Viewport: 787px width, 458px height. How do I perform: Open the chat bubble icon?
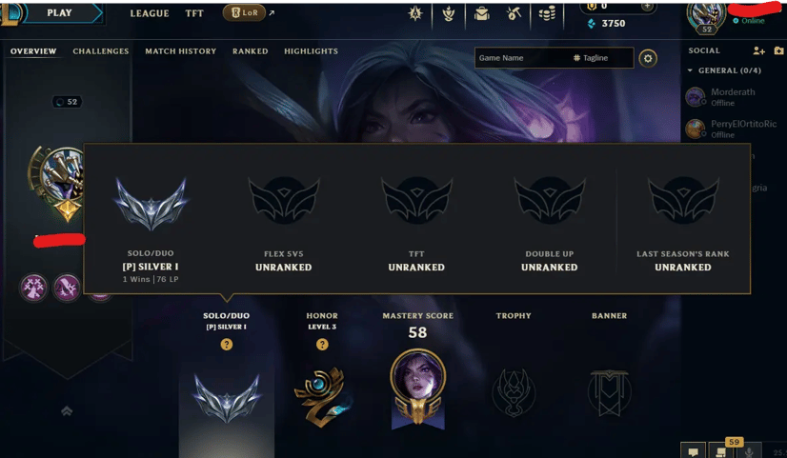(693, 451)
